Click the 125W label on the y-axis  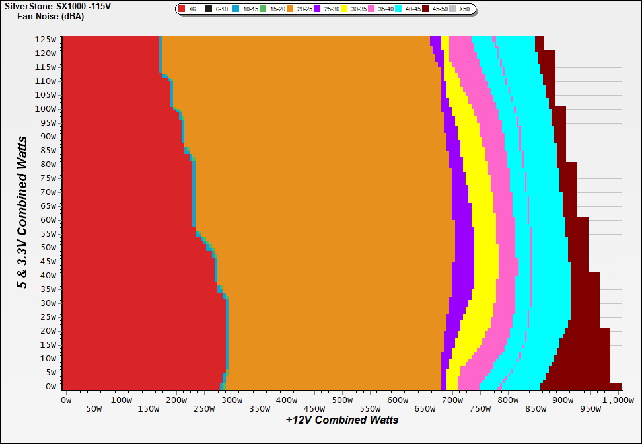pos(48,39)
